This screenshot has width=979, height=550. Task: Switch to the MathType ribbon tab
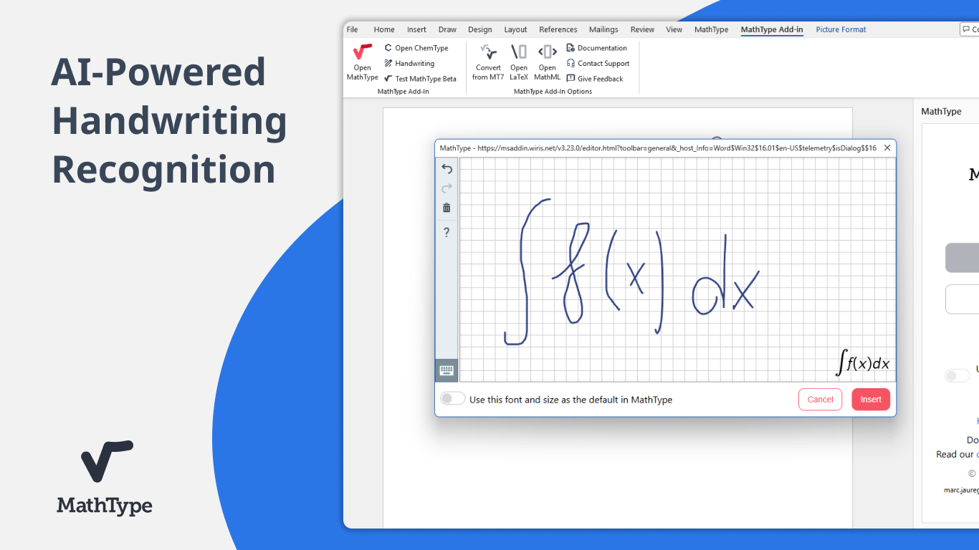pyautogui.click(x=711, y=29)
